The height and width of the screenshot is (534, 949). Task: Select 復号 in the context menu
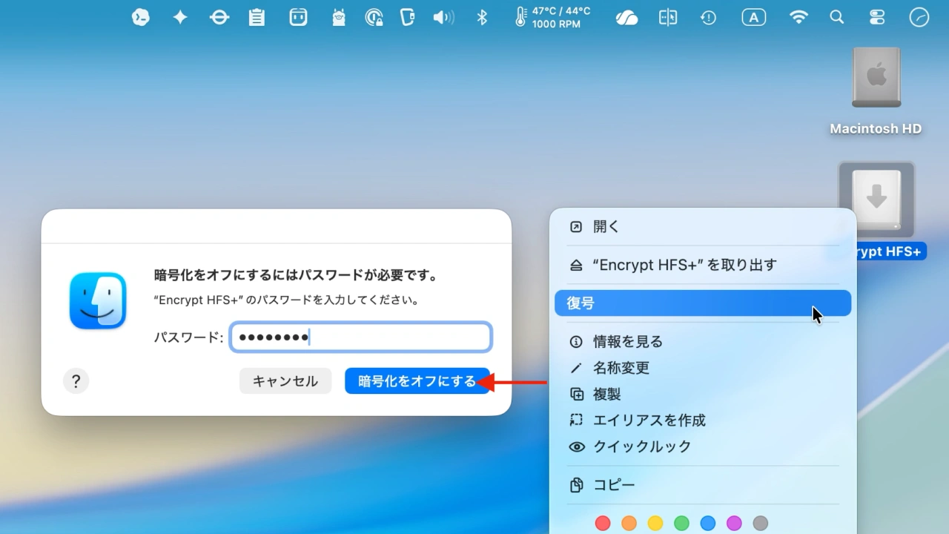click(703, 303)
